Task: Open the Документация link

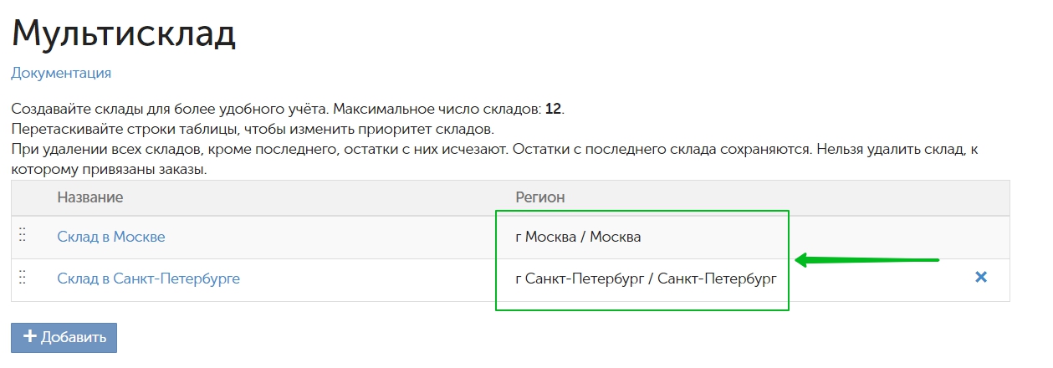Action: 61,73
